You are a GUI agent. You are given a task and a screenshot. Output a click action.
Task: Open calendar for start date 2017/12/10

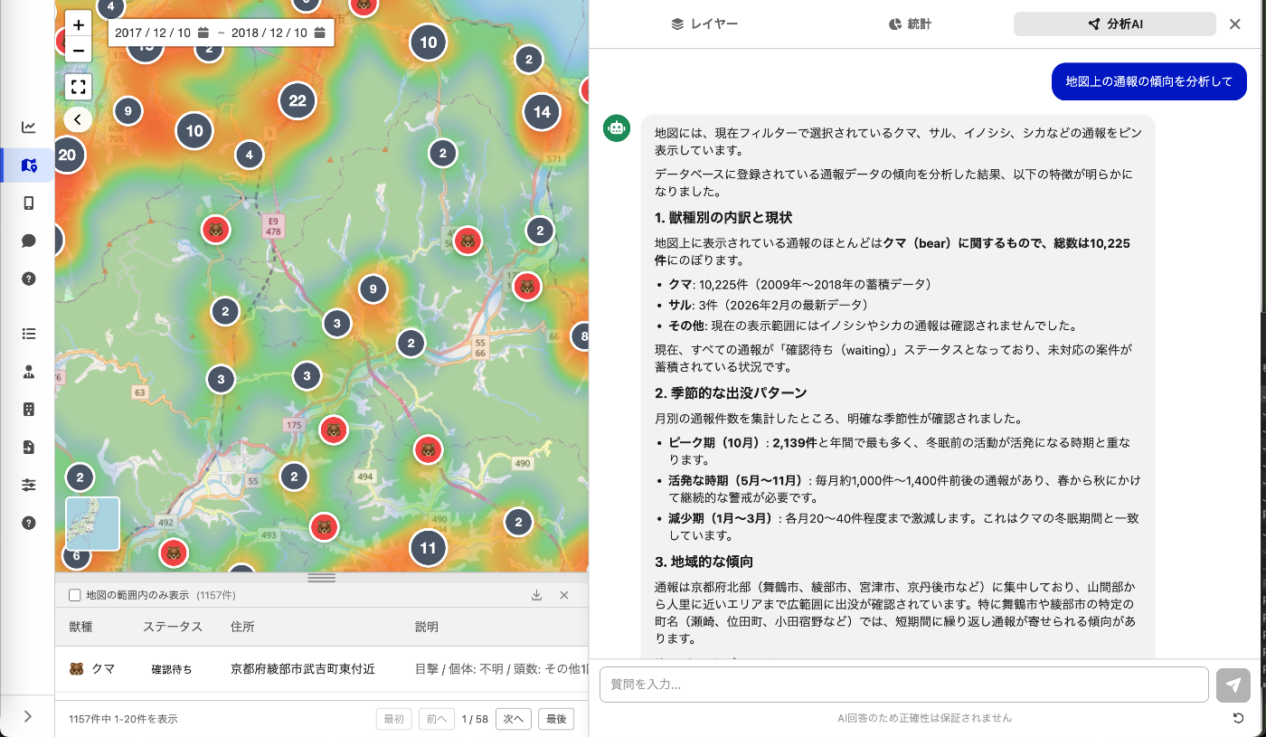pyautogui.click(x=203, y=33)
